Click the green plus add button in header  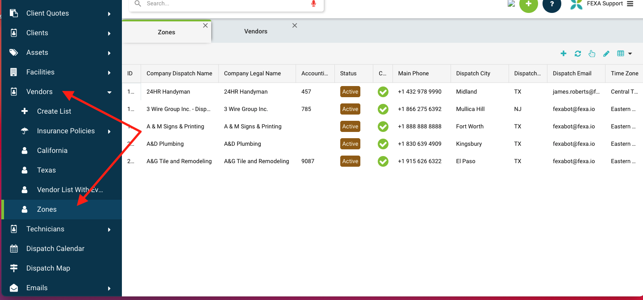click(x=528, y=4)
